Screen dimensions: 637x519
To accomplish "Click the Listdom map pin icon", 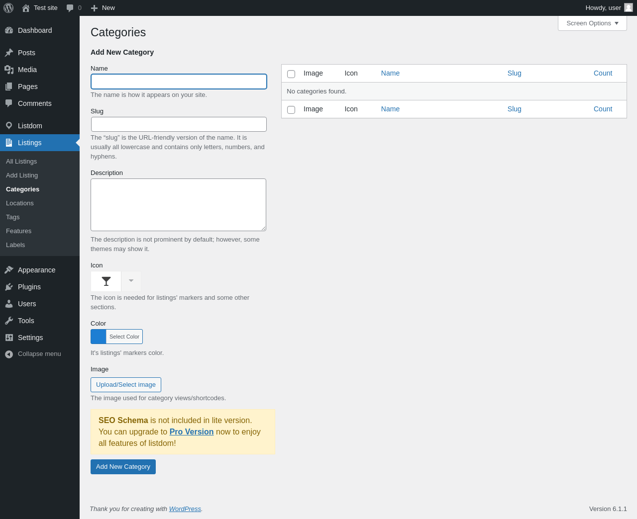I will tap(9, 126).
